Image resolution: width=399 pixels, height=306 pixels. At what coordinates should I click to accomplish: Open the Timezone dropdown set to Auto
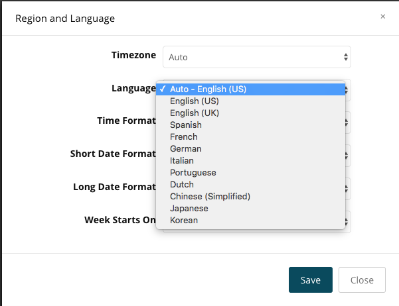click(x=257, y=57)
